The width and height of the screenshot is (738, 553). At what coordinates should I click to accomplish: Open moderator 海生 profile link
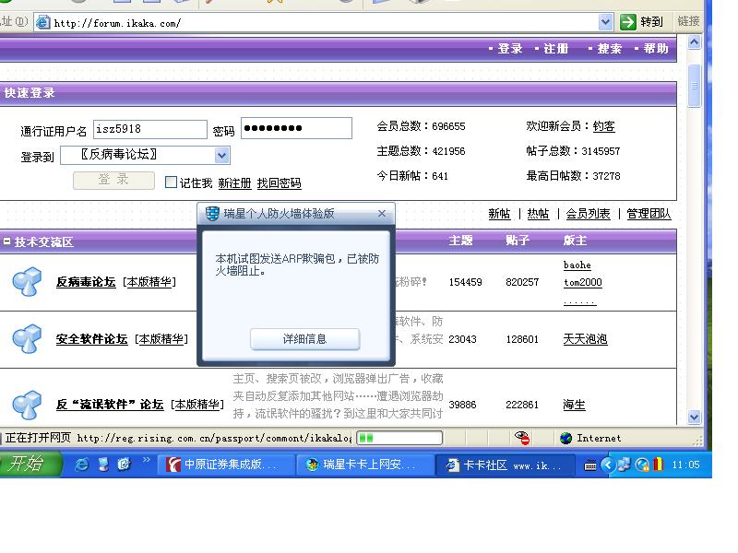click(x=574, y=405)
